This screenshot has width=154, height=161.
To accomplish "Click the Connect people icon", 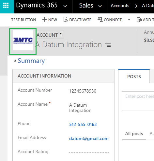I will tap(100, 20).
